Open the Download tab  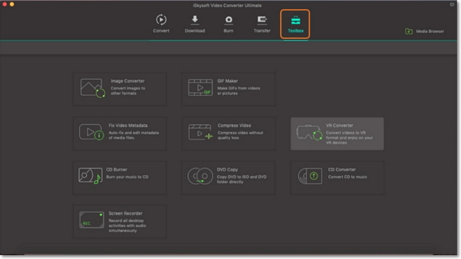tap(195, 24)
